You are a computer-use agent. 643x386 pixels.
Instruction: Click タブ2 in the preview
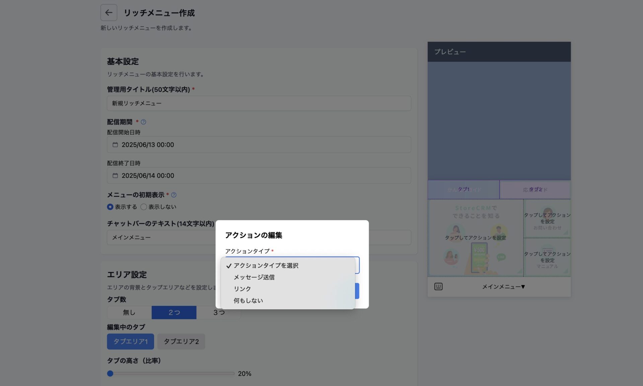click(x=535, y=190)
